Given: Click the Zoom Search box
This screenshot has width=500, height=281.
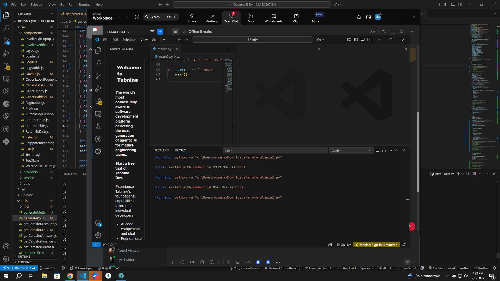Looking at the screenshot, I should [161, 17].
